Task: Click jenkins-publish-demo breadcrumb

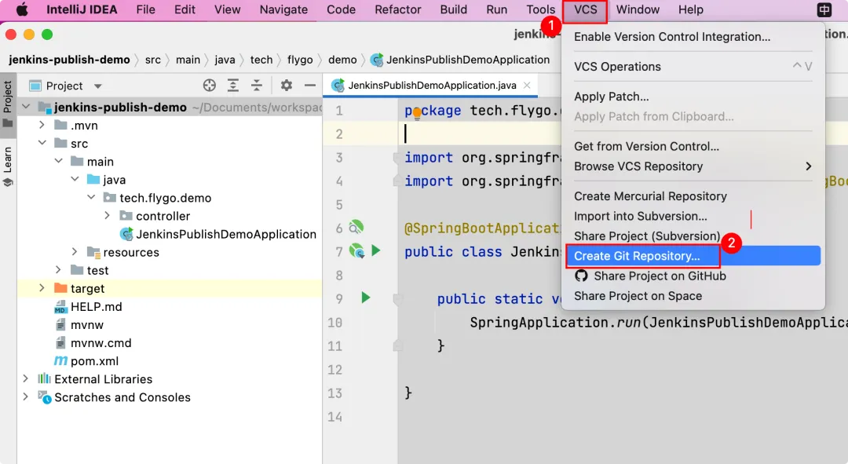Action: [x=69, y=60]
